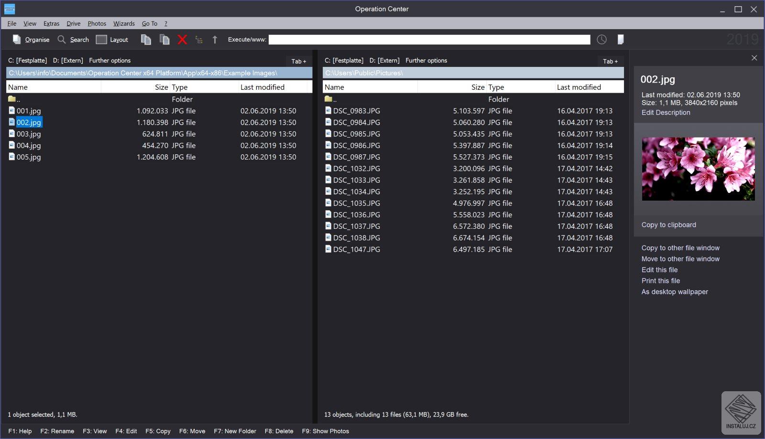Click Copy to clipboard link

tap(668, 225)
